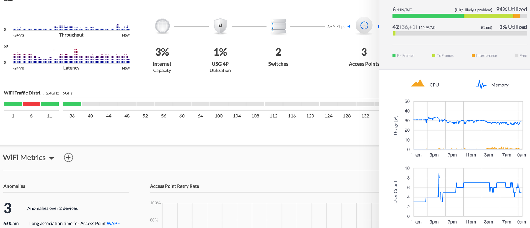Click the Internet globe icon
Viewport: 530px width, 228px height.
[x=162, y=26]
